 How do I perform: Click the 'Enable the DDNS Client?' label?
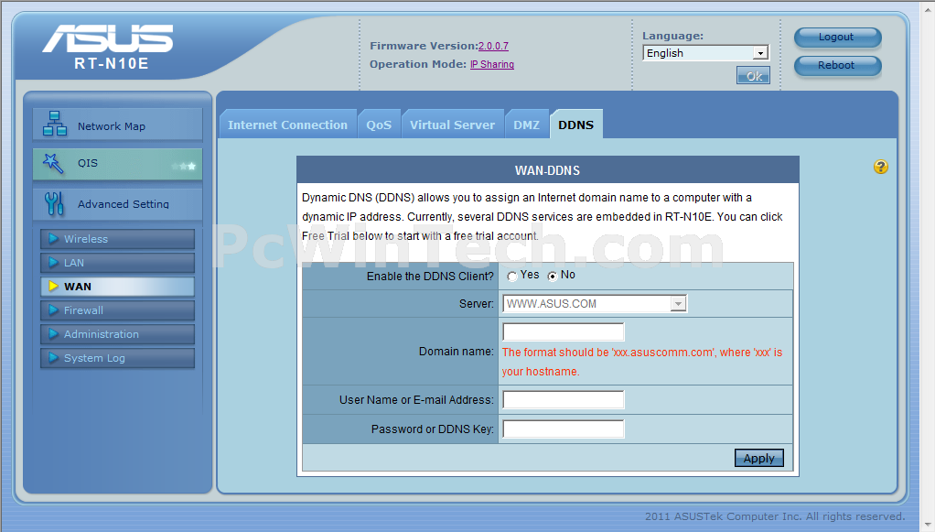click(431, 277)
